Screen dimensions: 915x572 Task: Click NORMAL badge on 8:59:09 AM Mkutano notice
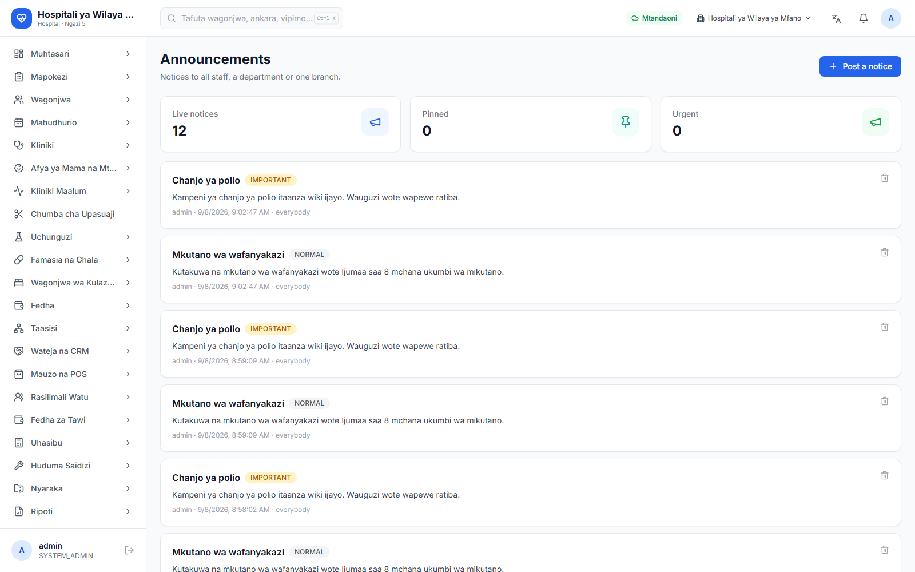[309, 403]
